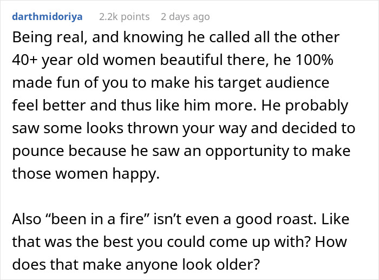Viewport: 379px width, 280px height.
Task: Click the '40+' text in the comment
Action: tap(25, 60)
